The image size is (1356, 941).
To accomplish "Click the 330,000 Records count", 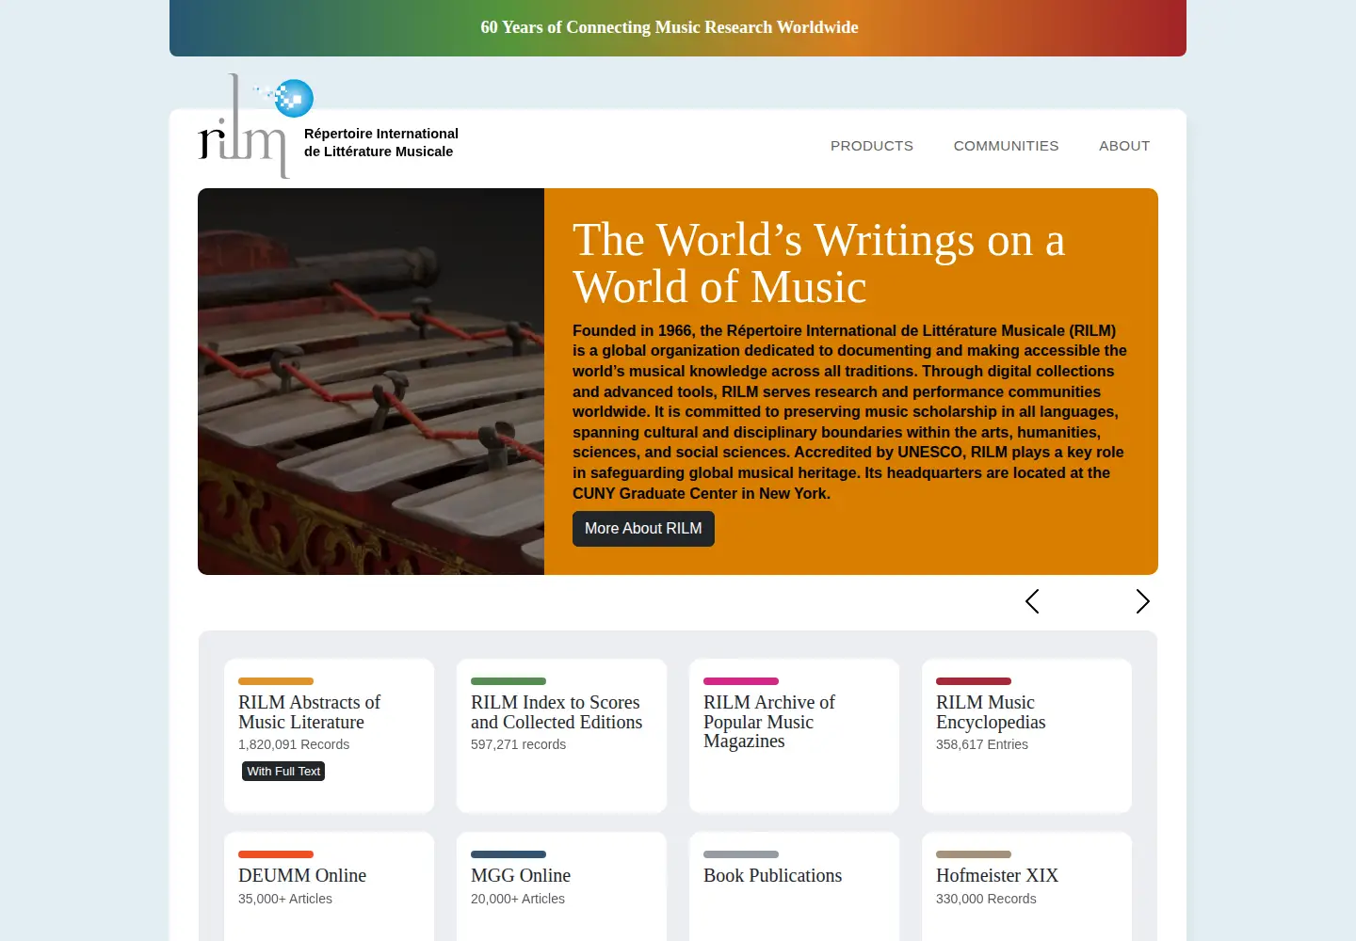I will [x=986, y=899].
